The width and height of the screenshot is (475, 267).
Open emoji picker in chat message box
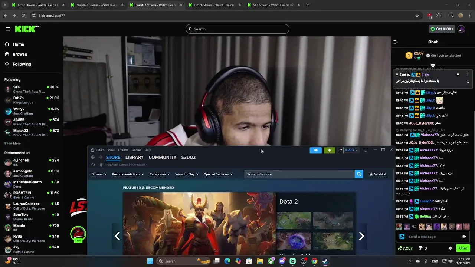464,237
